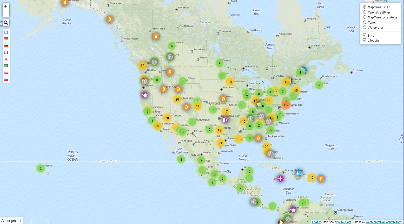Follow the OpenStreetMap contributors link
404x224 pixels.
(383, 222)
